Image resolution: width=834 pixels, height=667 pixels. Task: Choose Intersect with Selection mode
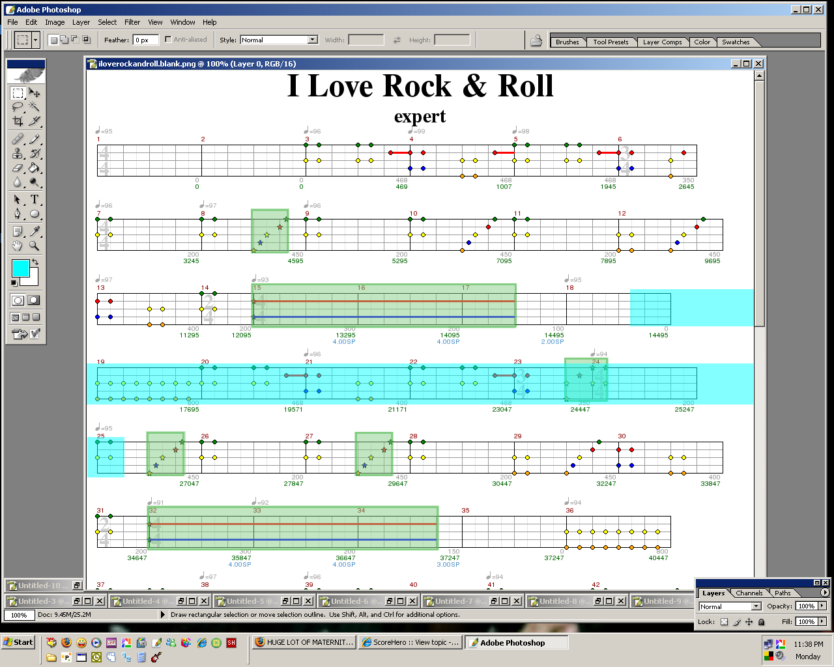(85, 40)
